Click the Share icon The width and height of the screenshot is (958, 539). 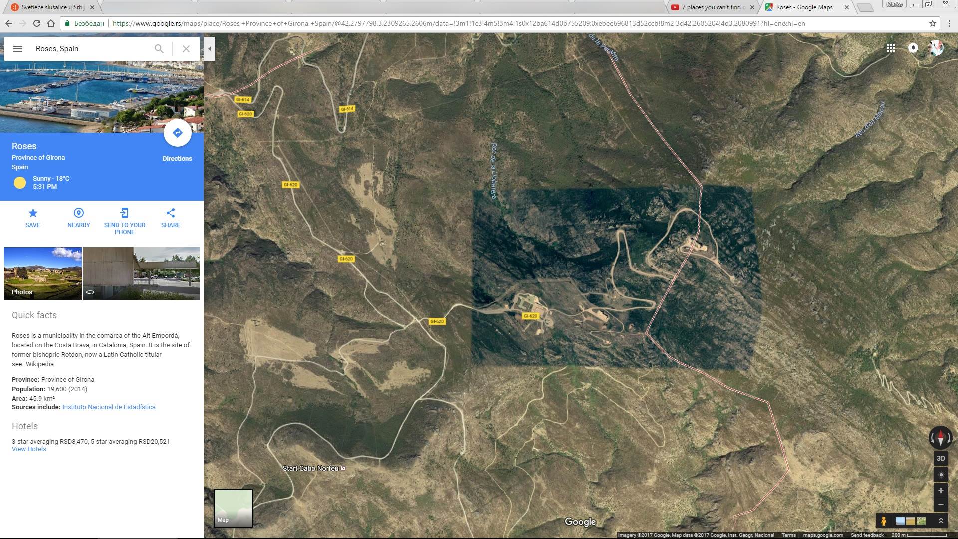click(171, 213)
